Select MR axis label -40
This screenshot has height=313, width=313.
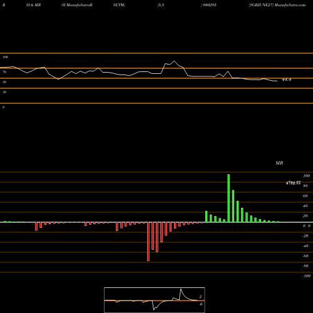[305, 246]
